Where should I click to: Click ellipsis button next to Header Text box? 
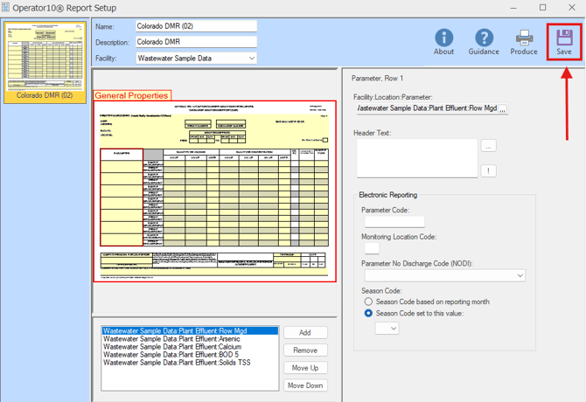(x=489, y=145)
